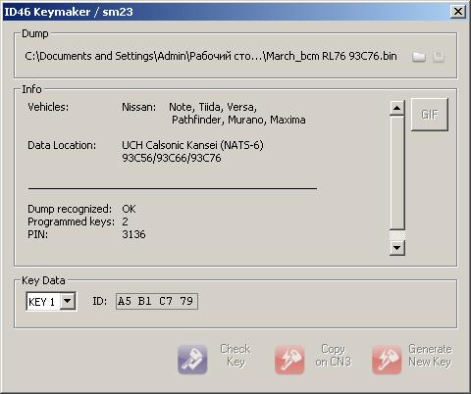Image resolution: width=471 pixels, height=394 pixels.
Task: Show the GIF location image
Action: (430, 115)
